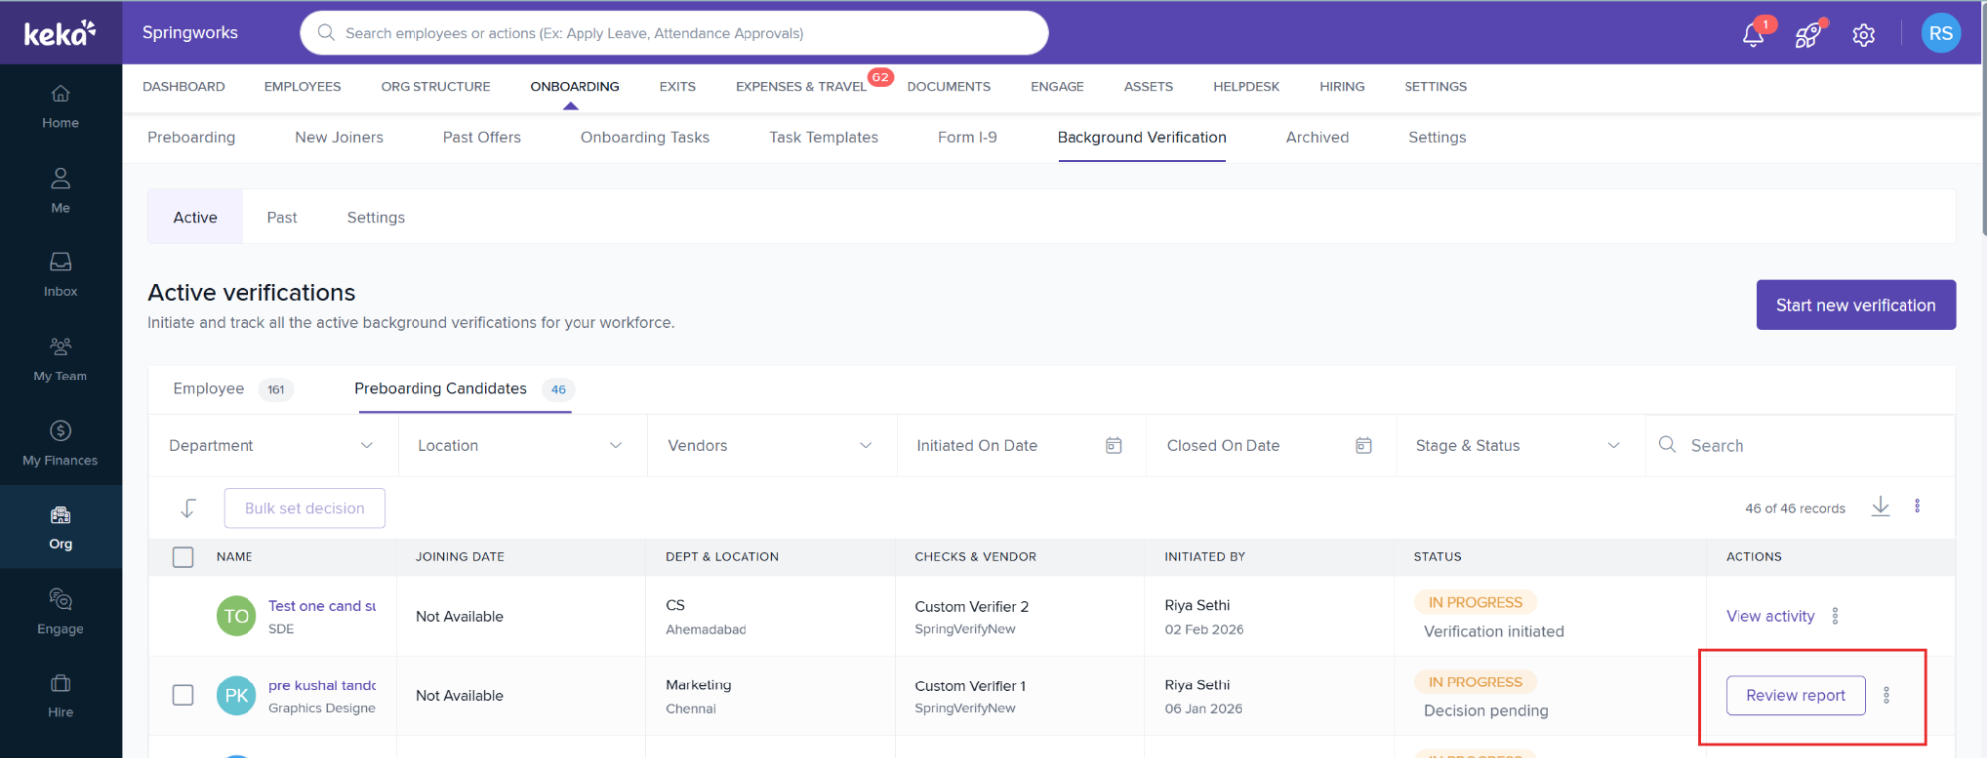Open the notifications bell icon
The height and width of the screenshot is (759, 1987).
pos(1753,35)
